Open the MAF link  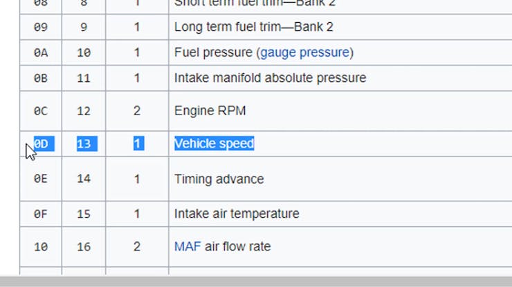point(188,246)
